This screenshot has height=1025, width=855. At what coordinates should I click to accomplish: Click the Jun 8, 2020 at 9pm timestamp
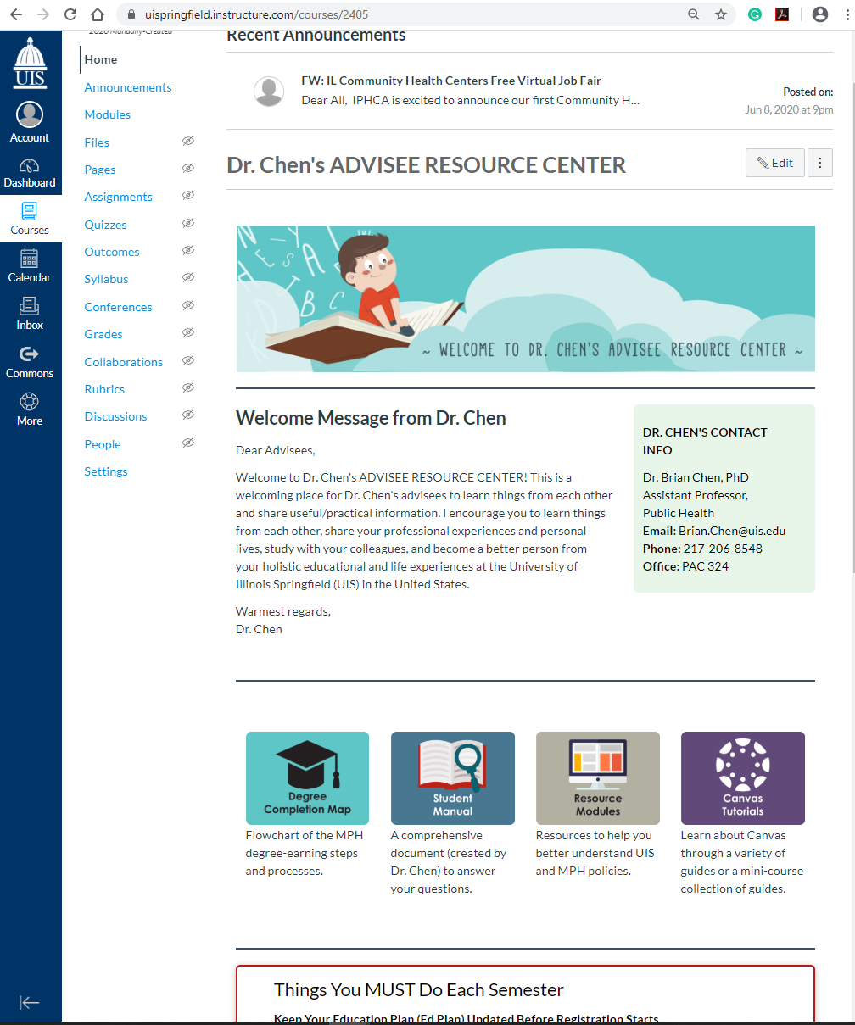click(789, 109)
